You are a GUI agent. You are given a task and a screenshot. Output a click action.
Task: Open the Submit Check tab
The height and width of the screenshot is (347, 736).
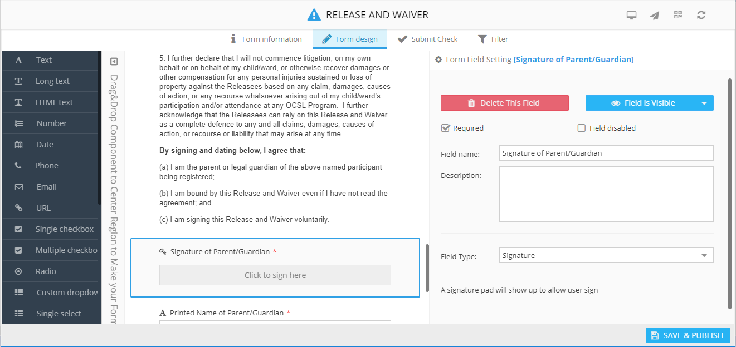pos(427,39)
